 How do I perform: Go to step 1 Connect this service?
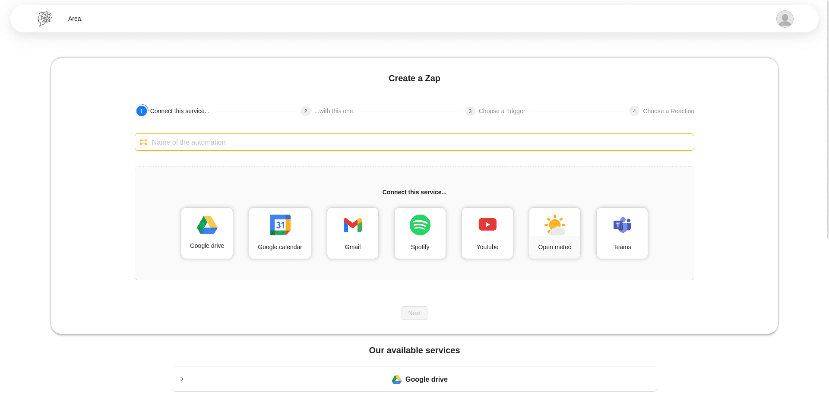point(173,111)
